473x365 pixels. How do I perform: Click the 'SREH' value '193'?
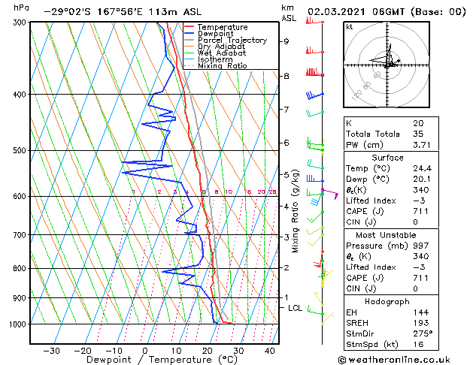click(421, 323)
